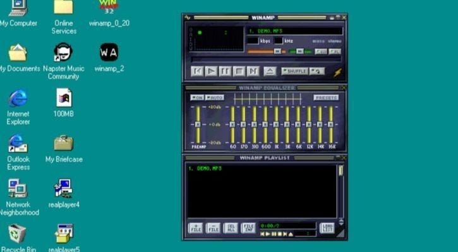
Task: Click the FILE INF button in playlist
Action: pyautogui.click(x=248, y=228)
